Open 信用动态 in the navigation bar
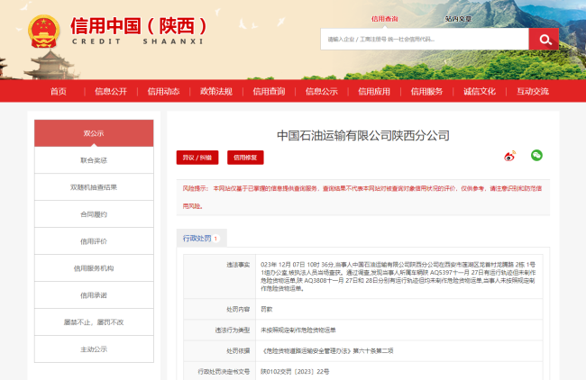Viewport: 586px width, 380px height. point(163,92)
